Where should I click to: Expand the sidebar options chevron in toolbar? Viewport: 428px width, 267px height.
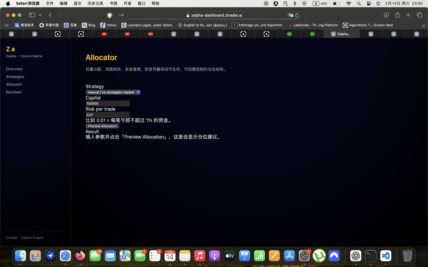pos(40,15)
